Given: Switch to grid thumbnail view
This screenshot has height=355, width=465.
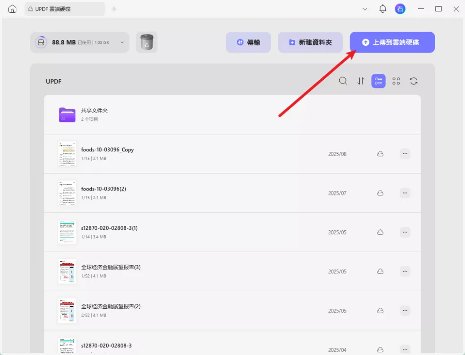Looking at the screenshot, I should pos(396,81).
